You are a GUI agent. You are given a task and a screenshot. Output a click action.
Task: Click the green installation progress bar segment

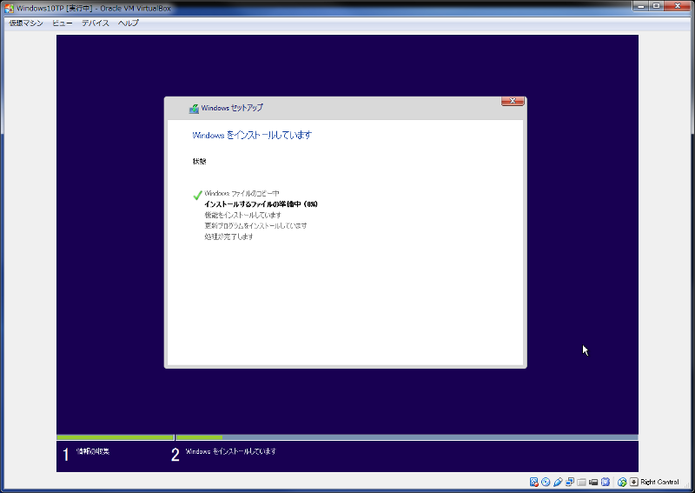(199, 437)
